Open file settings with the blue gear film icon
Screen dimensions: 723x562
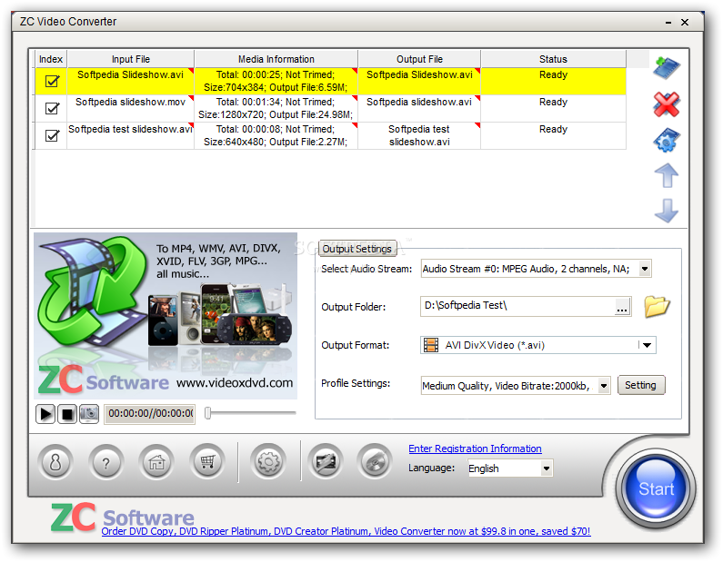667,140
